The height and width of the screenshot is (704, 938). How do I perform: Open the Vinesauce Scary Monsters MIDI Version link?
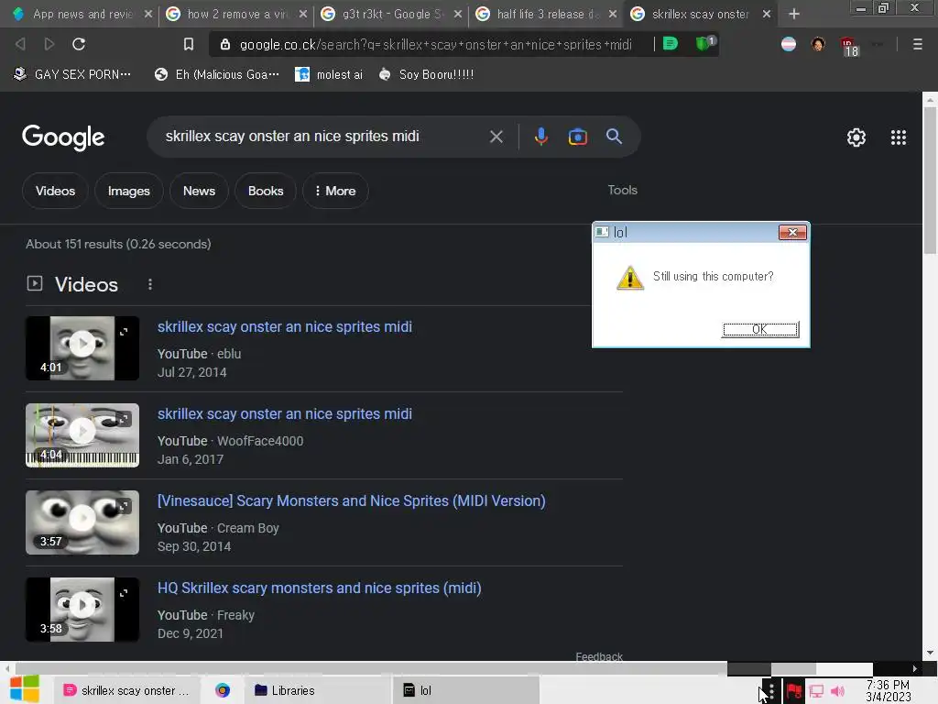click(x=351, y=501)
